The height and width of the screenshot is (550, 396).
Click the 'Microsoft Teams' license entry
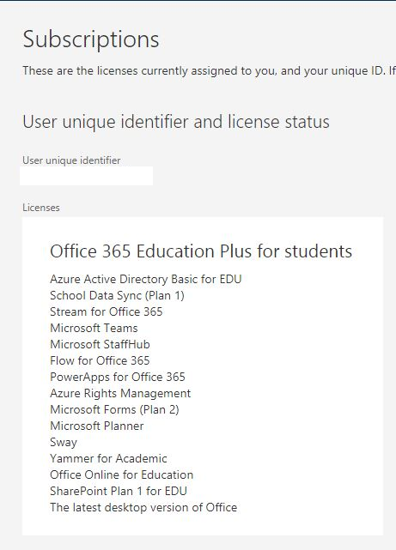(94, 328)
